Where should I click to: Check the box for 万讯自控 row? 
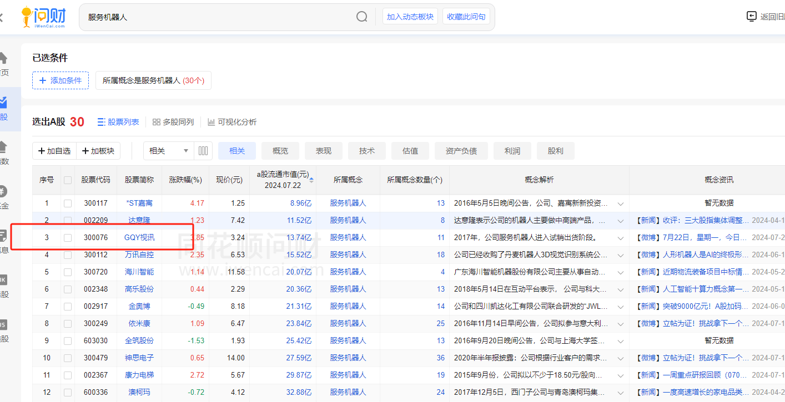point(68,255)
